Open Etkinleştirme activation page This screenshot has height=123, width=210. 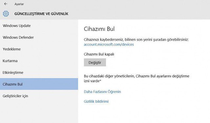click(39, 73)
